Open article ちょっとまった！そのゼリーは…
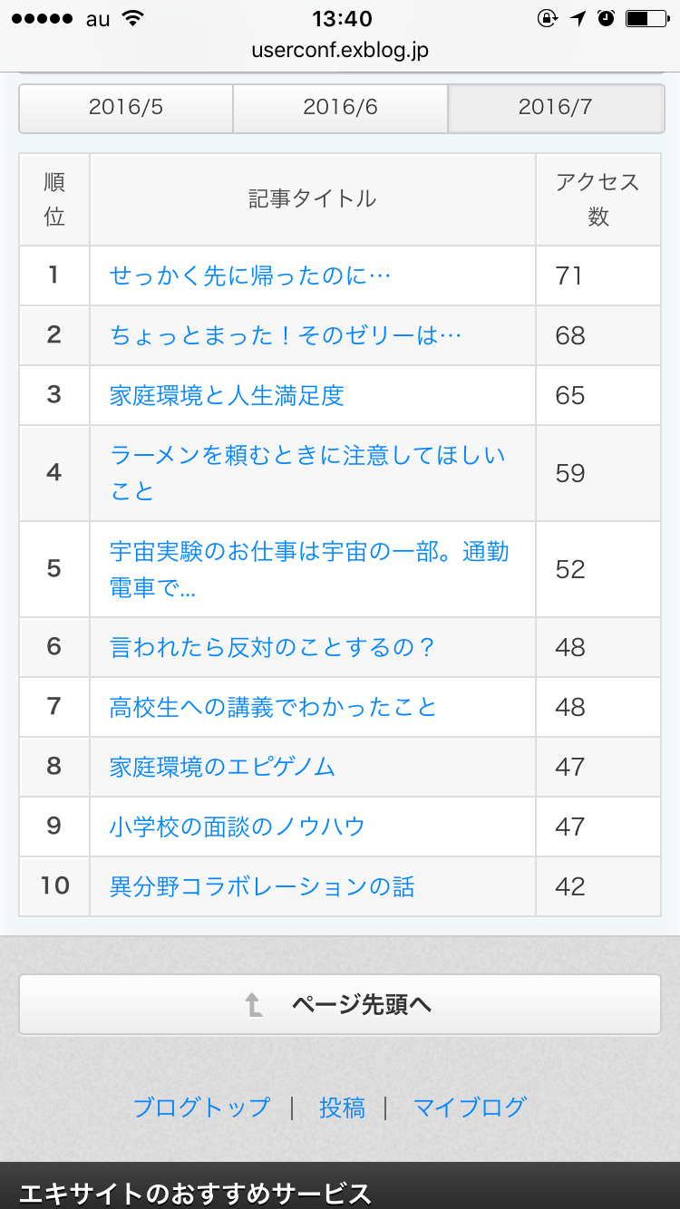 pos(286,335)
